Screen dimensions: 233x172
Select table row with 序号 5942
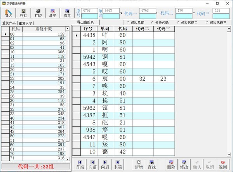123,57
